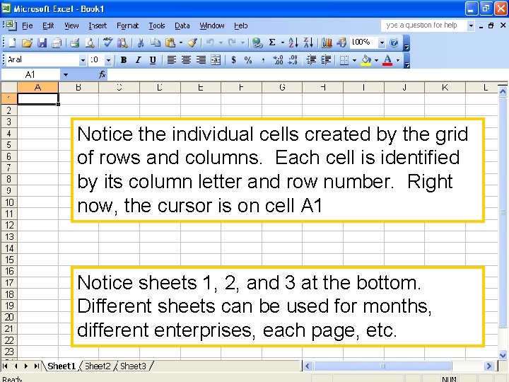This screenshot has height=382, width=509.
Task: Switch to the Sheet2 tab
Action: [x=98, y=366]
